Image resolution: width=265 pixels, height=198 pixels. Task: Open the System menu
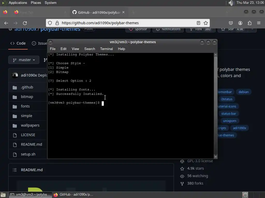(x=50, y=3)
